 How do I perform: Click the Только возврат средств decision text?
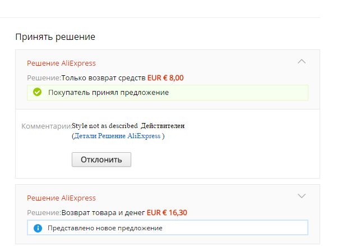(104, 78)
